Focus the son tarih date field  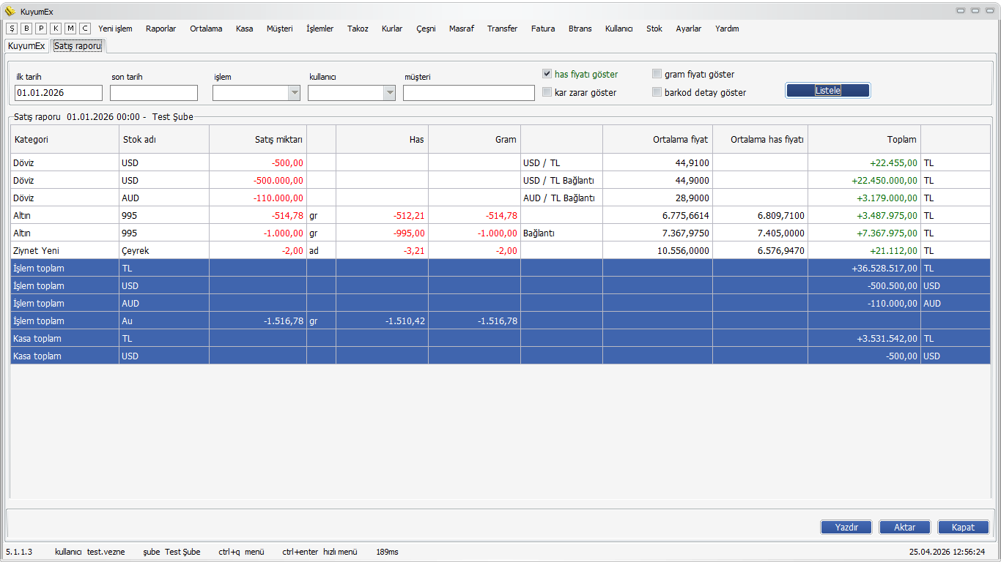click(154, 93)
